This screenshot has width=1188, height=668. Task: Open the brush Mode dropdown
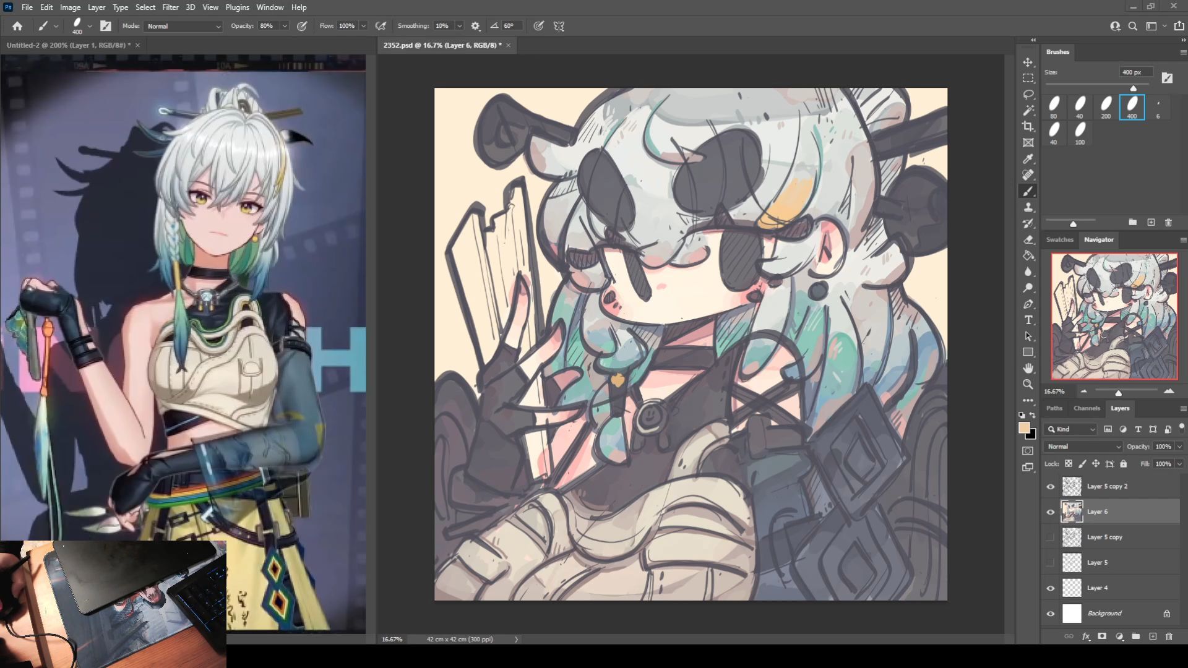click(183, 26)
